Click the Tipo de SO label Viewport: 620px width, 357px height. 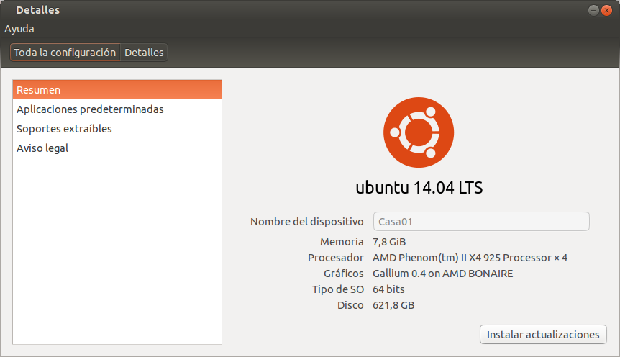click(x=338, y=289)
